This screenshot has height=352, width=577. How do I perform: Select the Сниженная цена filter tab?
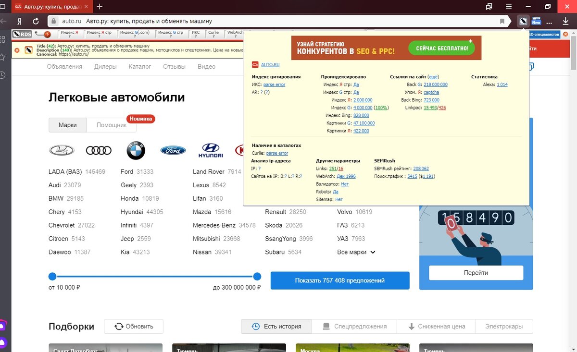(436, 327)
